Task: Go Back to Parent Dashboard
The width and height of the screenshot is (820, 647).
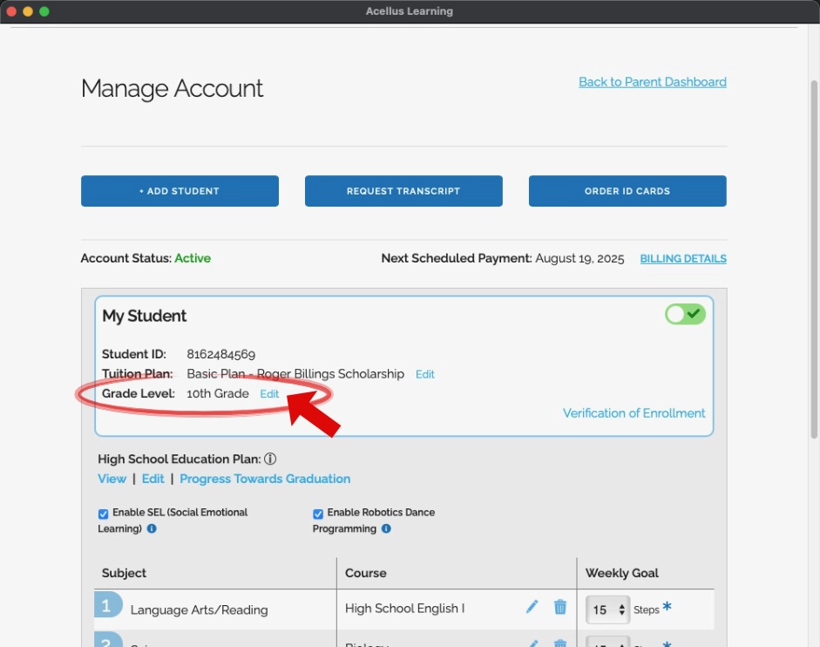Action: 652,82
